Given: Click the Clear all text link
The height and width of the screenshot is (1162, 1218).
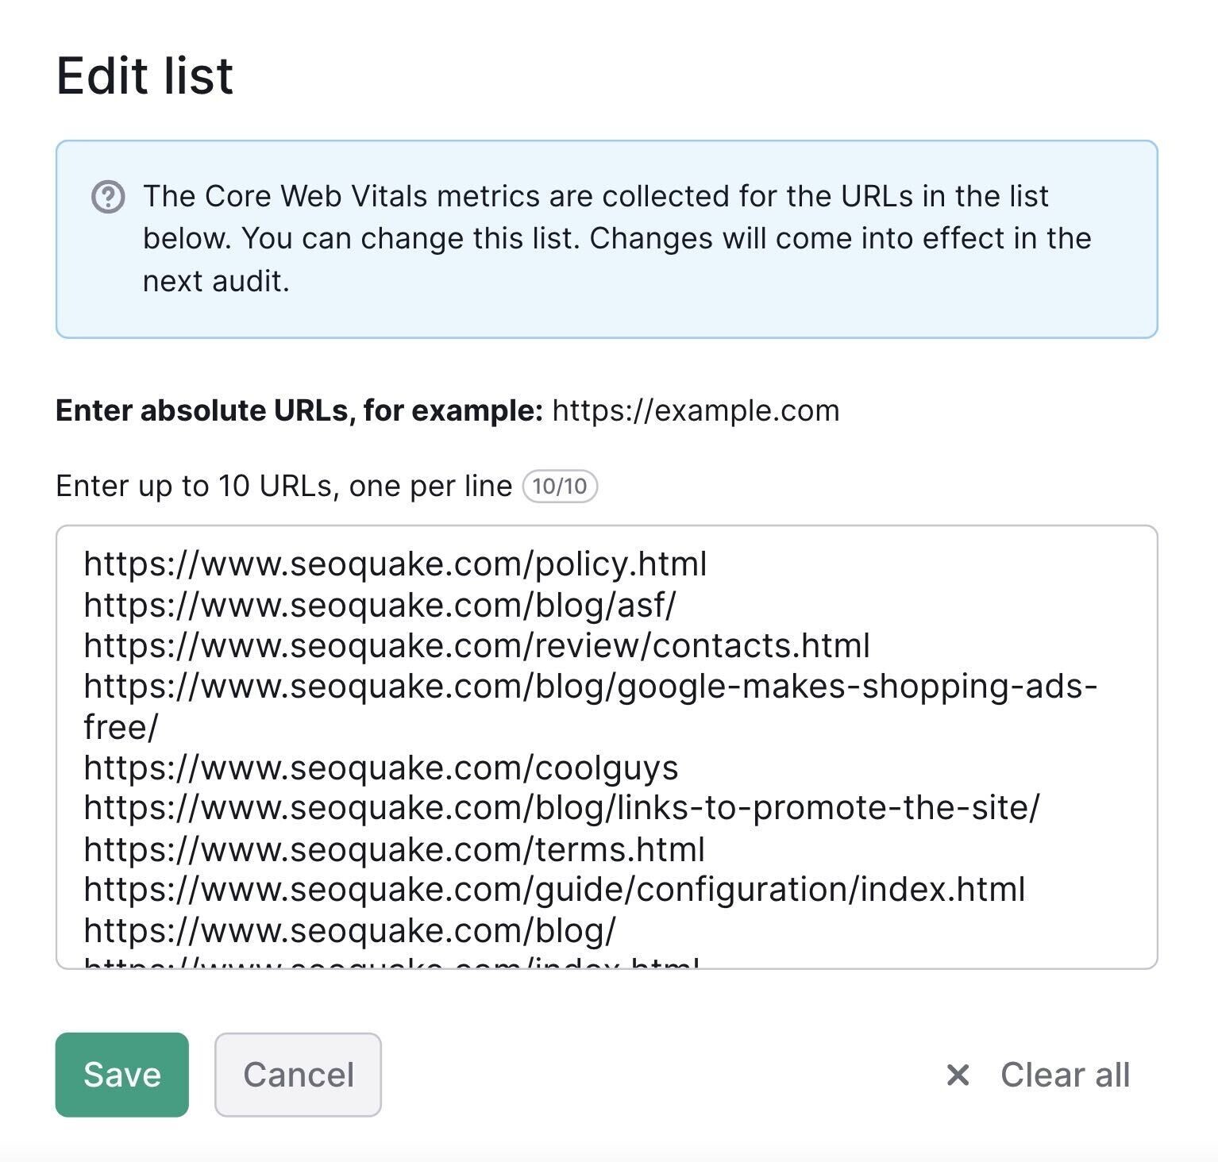Looking at the screenshot, I should (x=1065, y=1075).
